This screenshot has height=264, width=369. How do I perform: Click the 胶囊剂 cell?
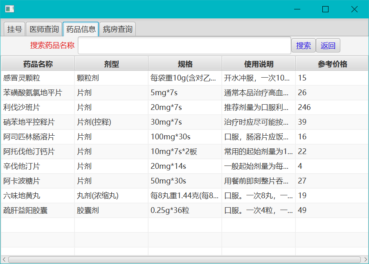pyautogui.click(x=111, y=210)
